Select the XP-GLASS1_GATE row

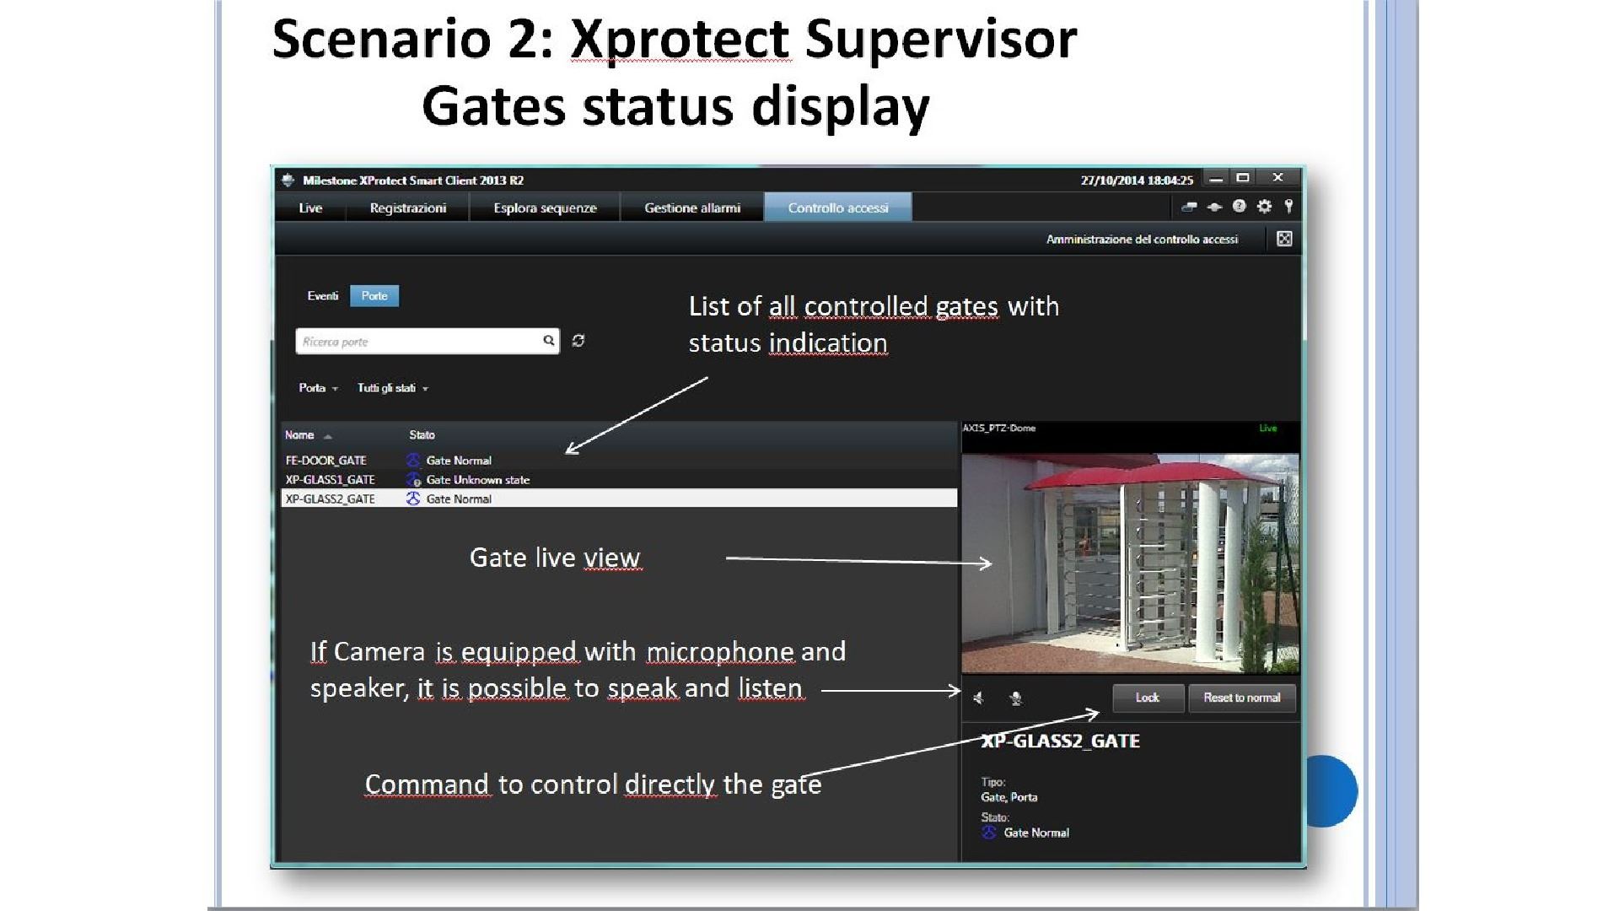[619, 480]
